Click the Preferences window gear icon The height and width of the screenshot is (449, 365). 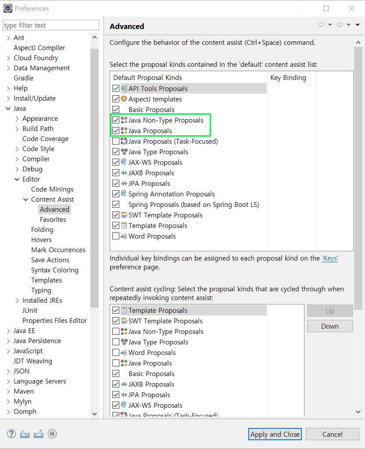tap(8, 9)
